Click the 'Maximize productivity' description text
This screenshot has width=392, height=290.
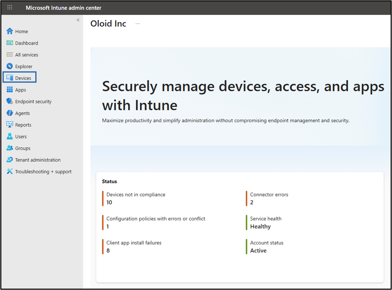click(x=226, y=120)
